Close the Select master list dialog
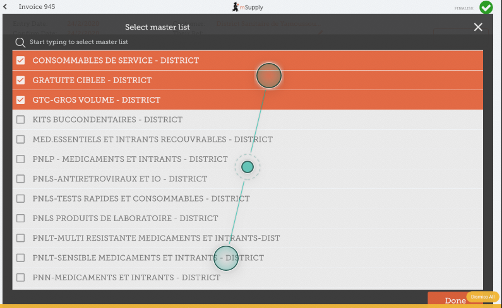Viewport: 502px width, 308px height. coord(478,27)
